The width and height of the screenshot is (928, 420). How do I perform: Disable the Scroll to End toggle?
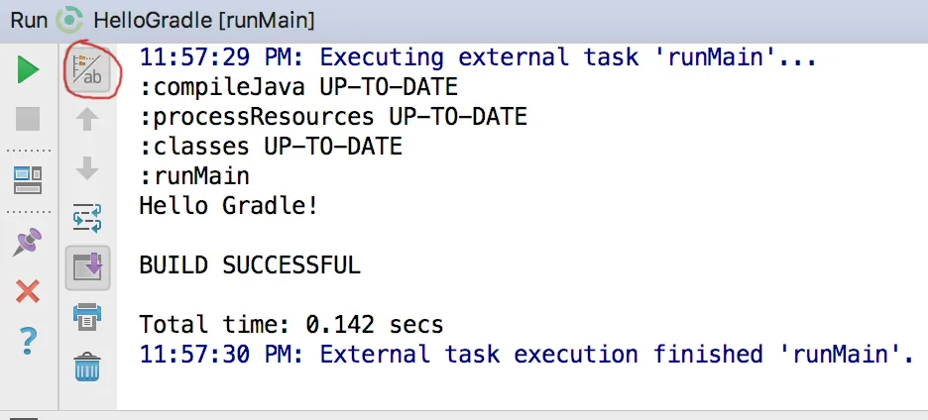(x=87, y=267)
